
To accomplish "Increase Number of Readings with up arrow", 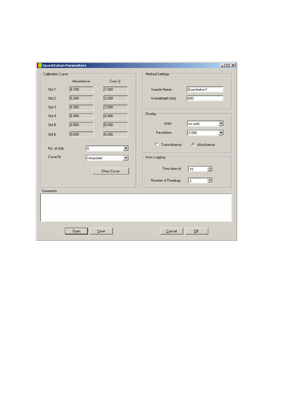I will coord(210,179).
